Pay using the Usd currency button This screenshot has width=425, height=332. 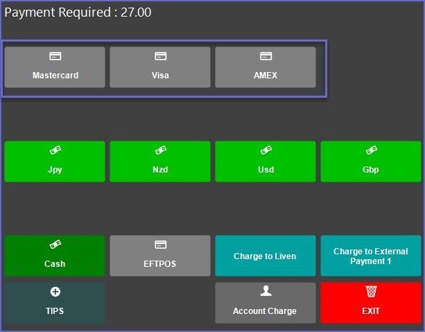pos(266,161)
